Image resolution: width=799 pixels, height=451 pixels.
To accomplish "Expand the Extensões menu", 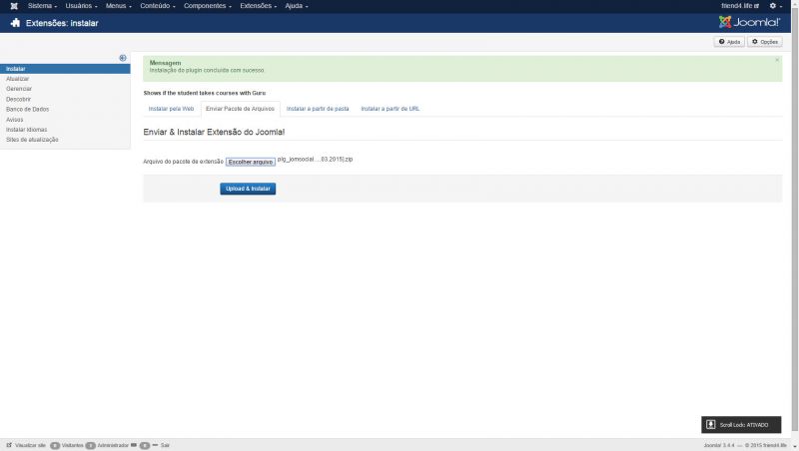I will point(258,6).
